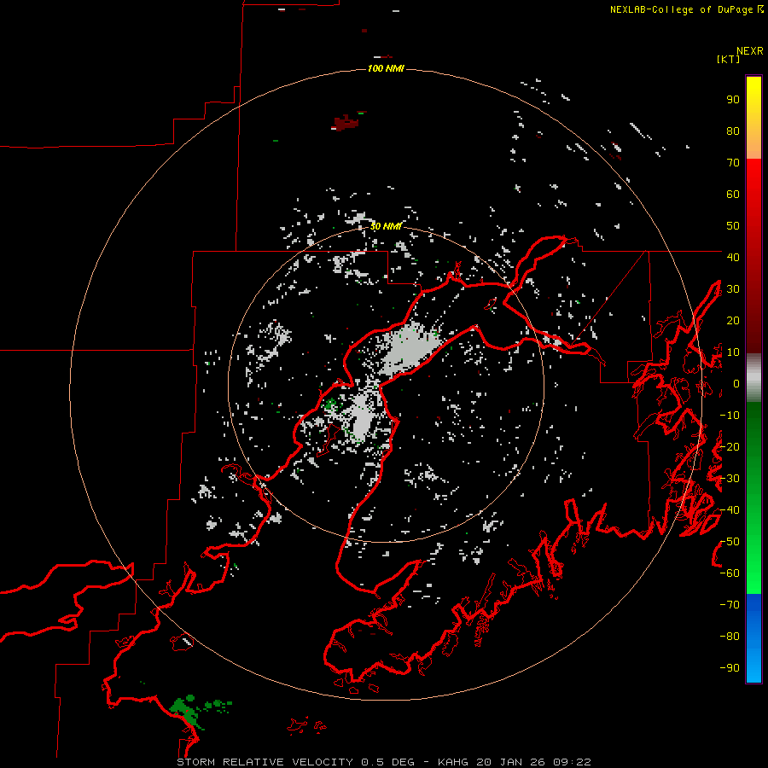Click the 09:22 timestamp in the caption
This screenshot has height=768, width=768.
click(572, 762)
